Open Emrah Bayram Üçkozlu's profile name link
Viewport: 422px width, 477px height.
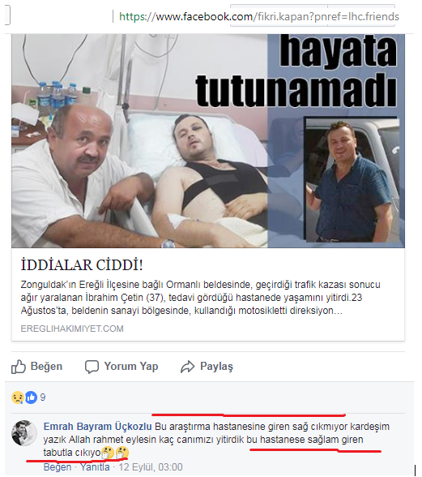pos(97,427)
